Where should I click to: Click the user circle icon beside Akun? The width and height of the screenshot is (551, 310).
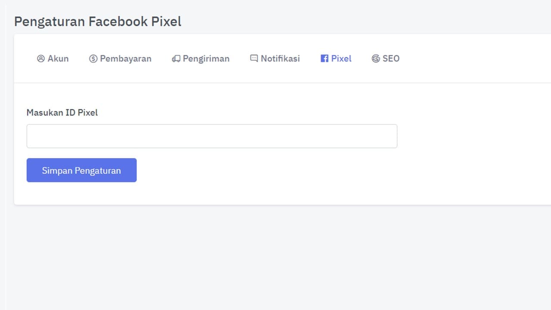(41, 59)
